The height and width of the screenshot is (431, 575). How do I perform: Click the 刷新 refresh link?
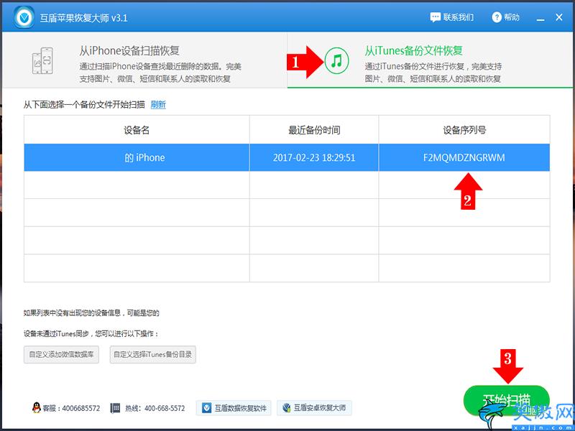(158, 104)
